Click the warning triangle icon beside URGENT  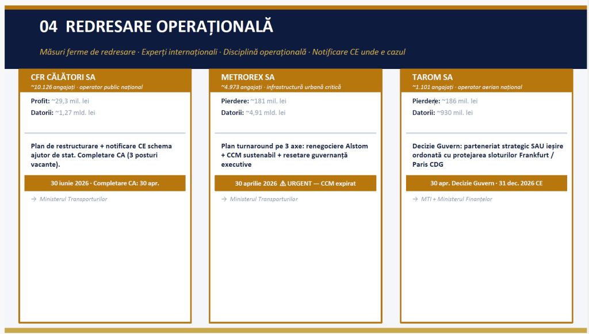click(x=282, y=183)
